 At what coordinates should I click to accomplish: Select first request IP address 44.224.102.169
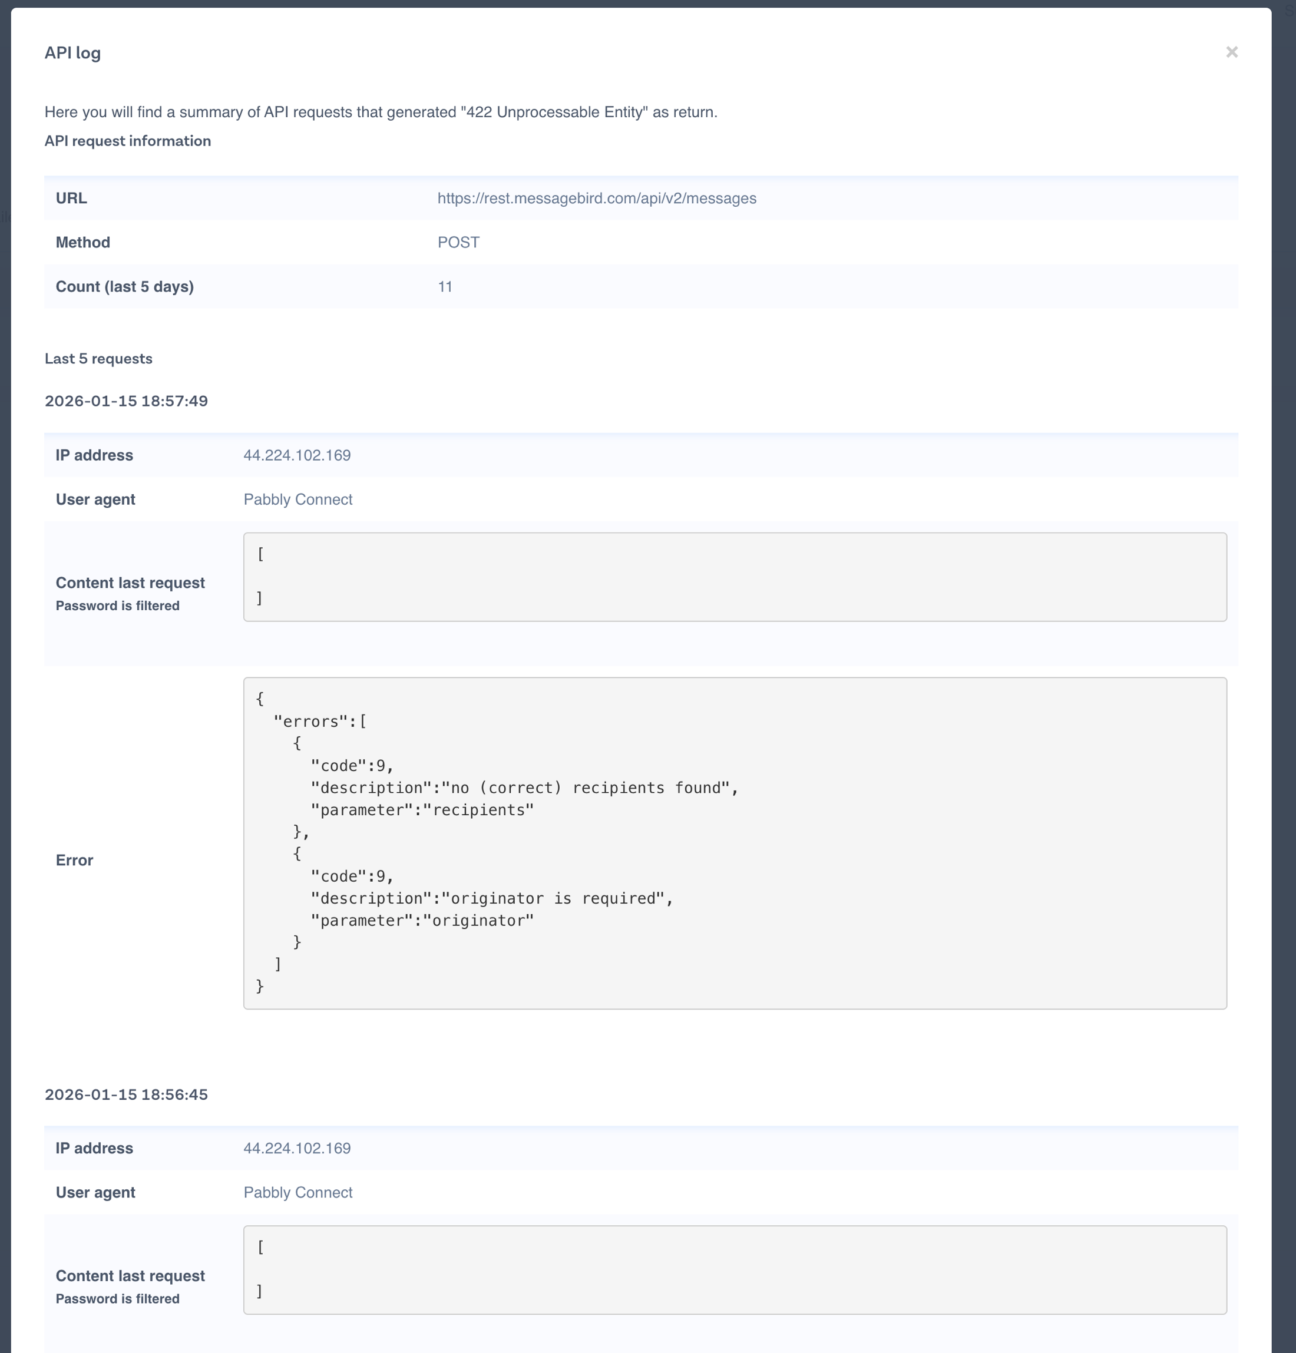[x=297, y=455]
